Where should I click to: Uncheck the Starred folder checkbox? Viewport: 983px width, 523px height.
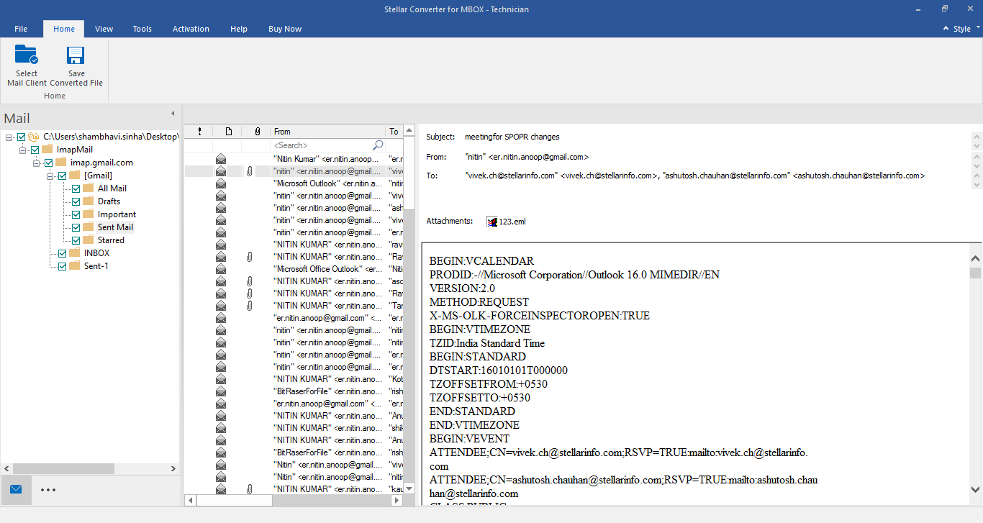click(x=76, y=240)
